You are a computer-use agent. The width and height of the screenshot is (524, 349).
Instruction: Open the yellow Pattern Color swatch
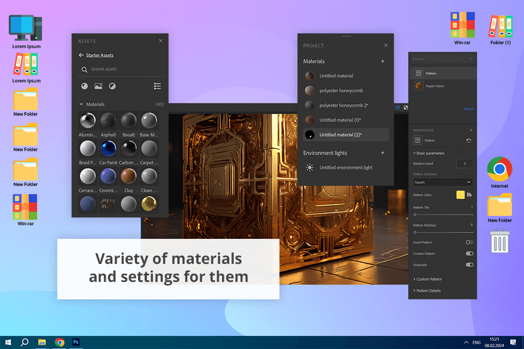pyautogui.click(x=460, y=195)
